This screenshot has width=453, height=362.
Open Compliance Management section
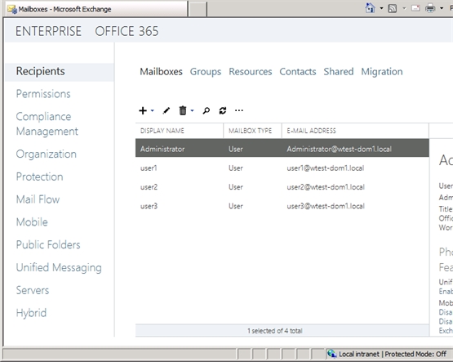coord(47,123)
